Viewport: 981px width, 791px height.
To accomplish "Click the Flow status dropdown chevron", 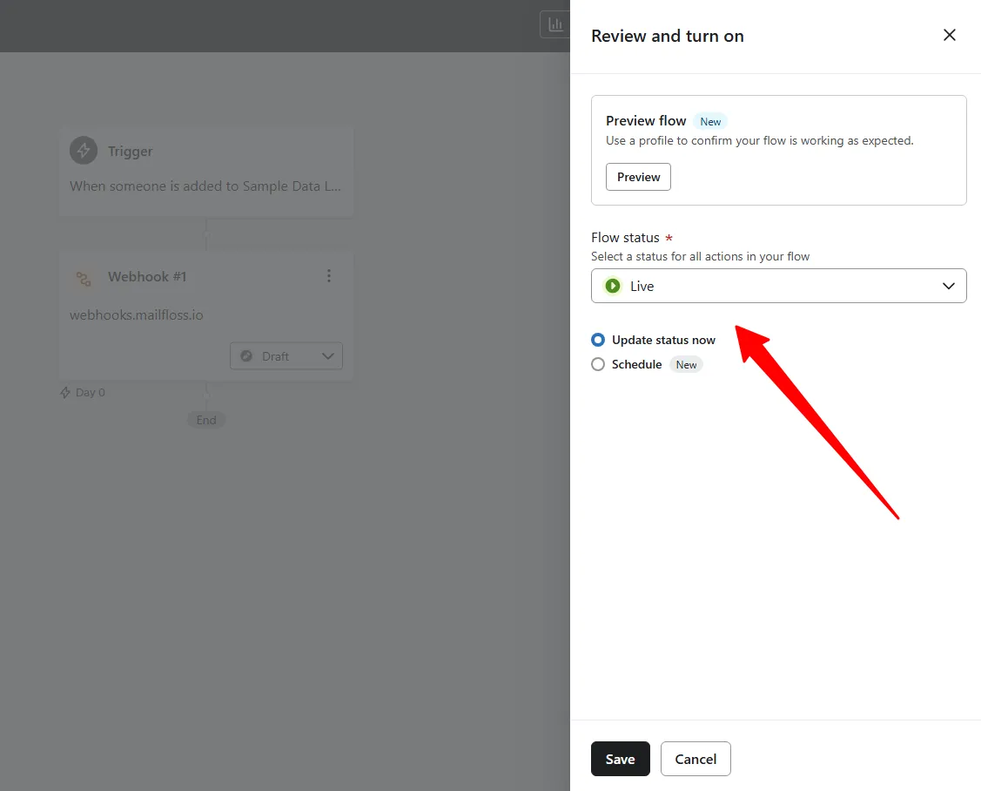I will [949, 287].
